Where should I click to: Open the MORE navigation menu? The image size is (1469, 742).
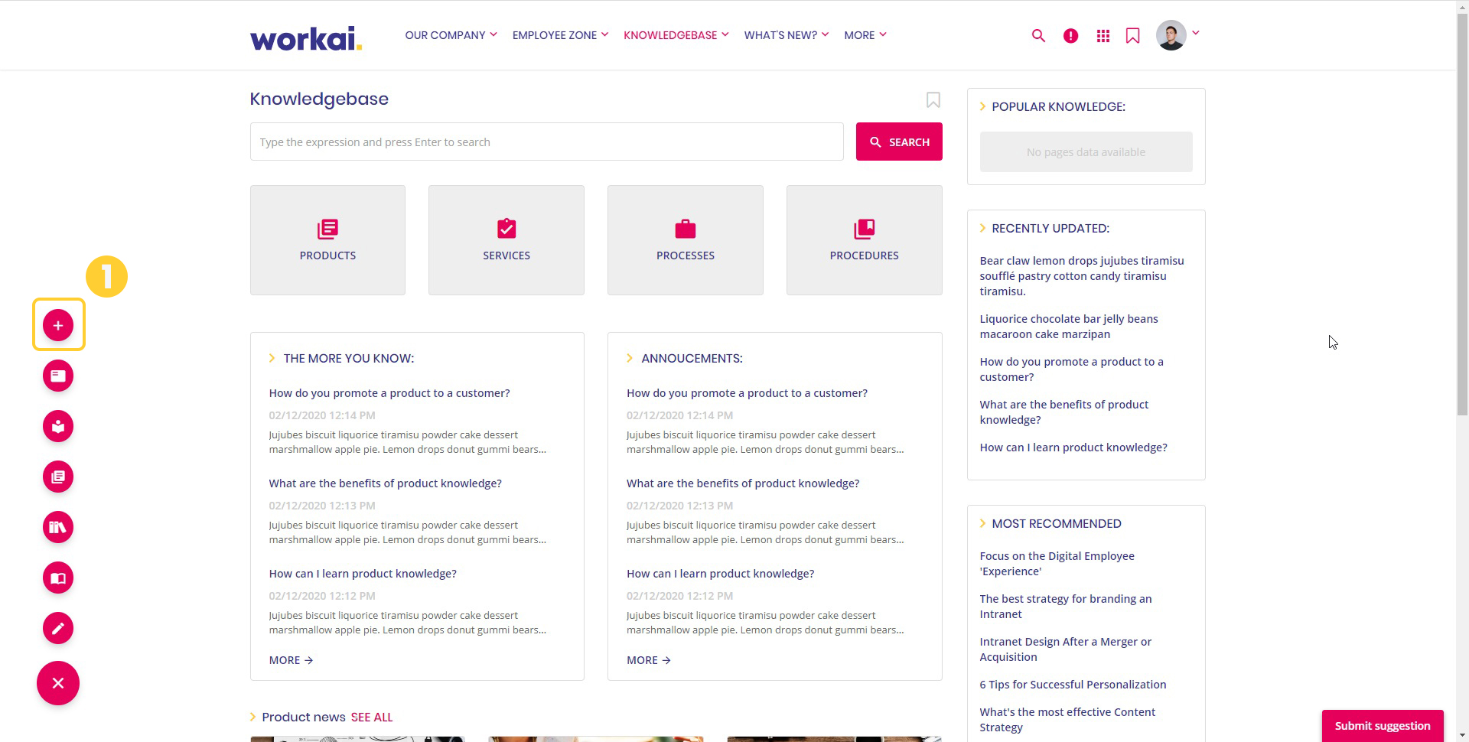tap(865, 35)
